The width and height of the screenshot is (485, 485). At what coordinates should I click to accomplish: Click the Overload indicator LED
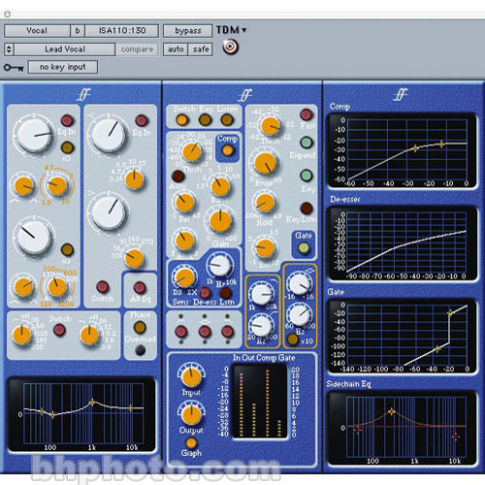coord(140,350)
